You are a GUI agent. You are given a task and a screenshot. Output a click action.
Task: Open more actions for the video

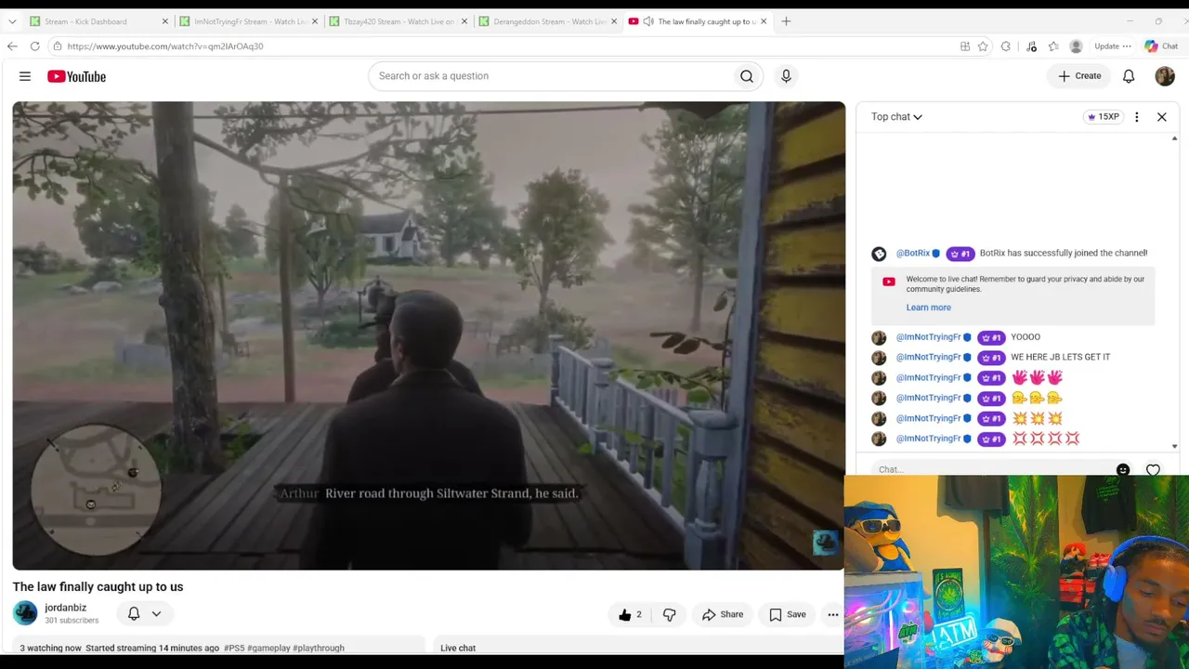[x=833, y=614]
